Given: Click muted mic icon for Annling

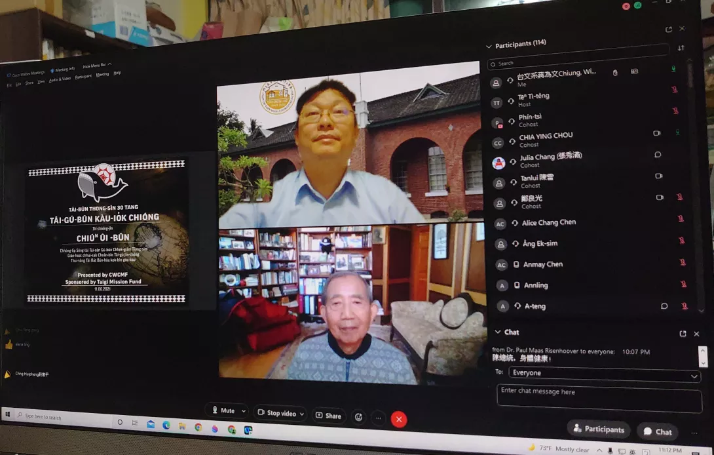Looking at the screenshot, I should [x=683, y=284].
